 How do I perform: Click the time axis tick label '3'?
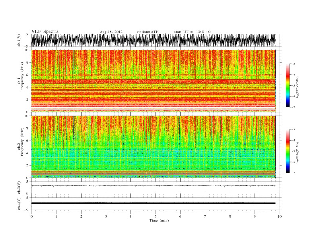click(106, 216)
